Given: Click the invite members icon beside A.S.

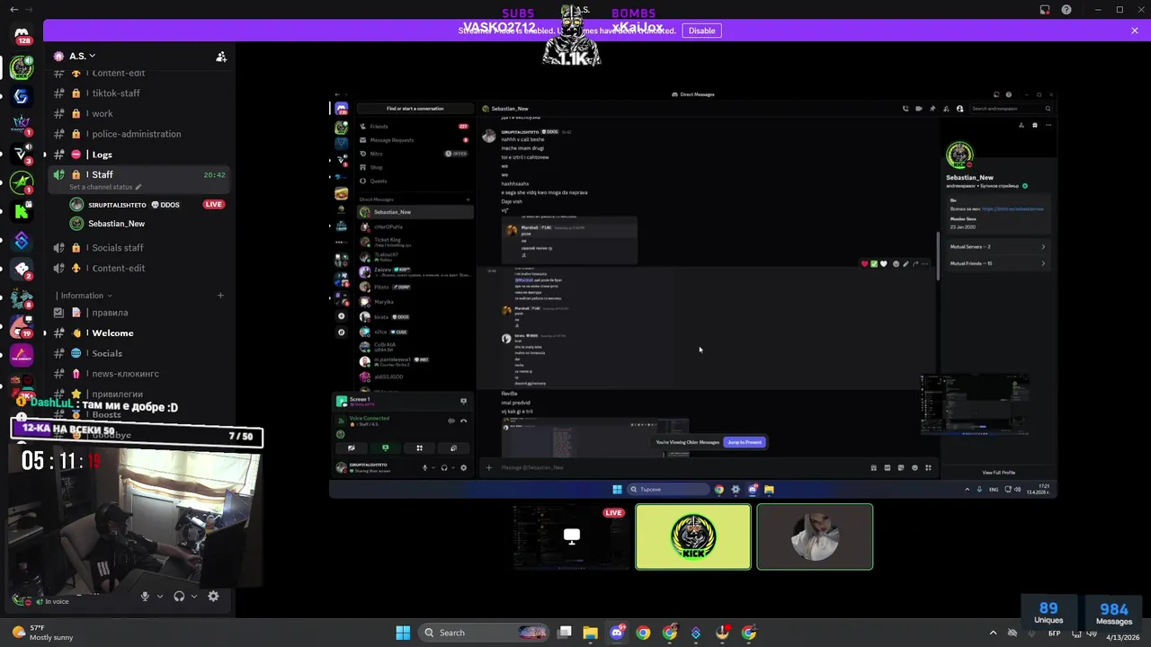Looking at the screenshot, I should pos(221,56).
